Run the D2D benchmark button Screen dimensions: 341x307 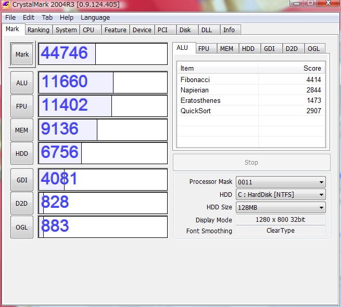22,203
